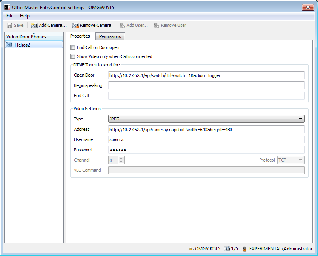318x256 pixels.
Task: Click the Remove User toolbar icon
Action: 156,25
